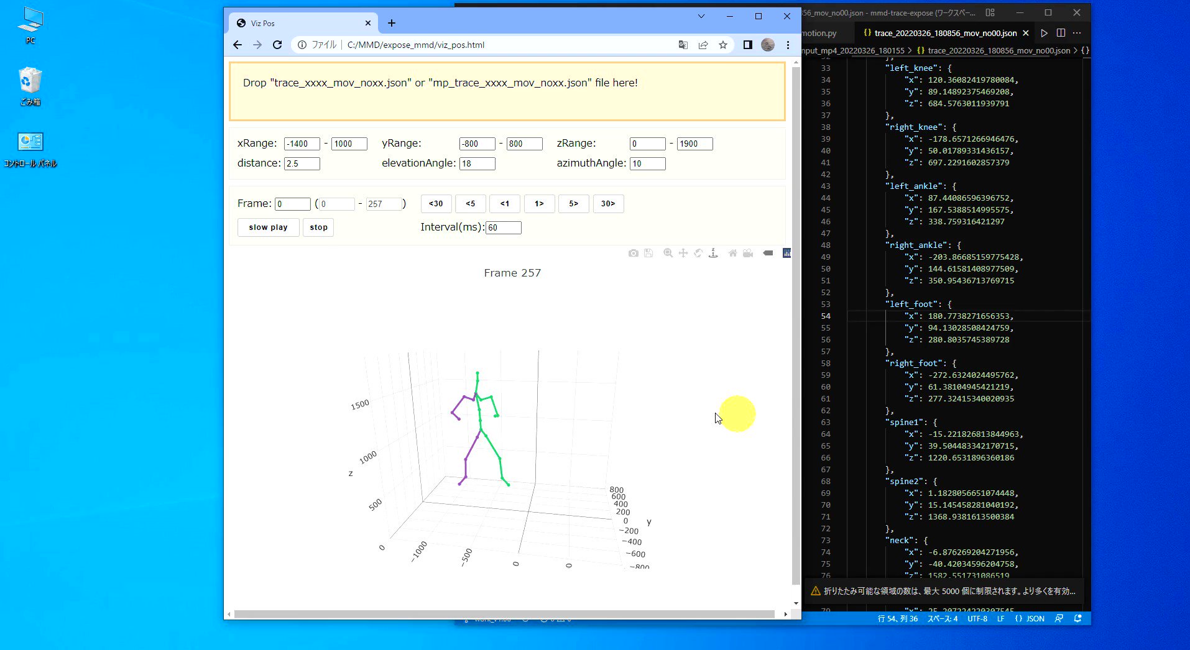Click the JSON file drop zone
Screen dimensions: 1190x650
coord(507,91)
